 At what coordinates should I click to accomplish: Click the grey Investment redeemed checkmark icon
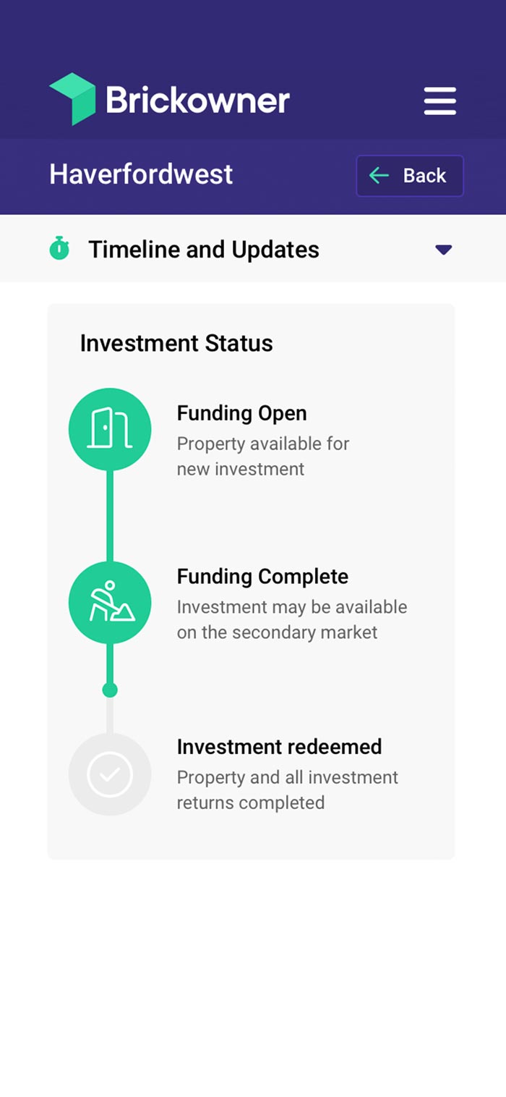110,774
